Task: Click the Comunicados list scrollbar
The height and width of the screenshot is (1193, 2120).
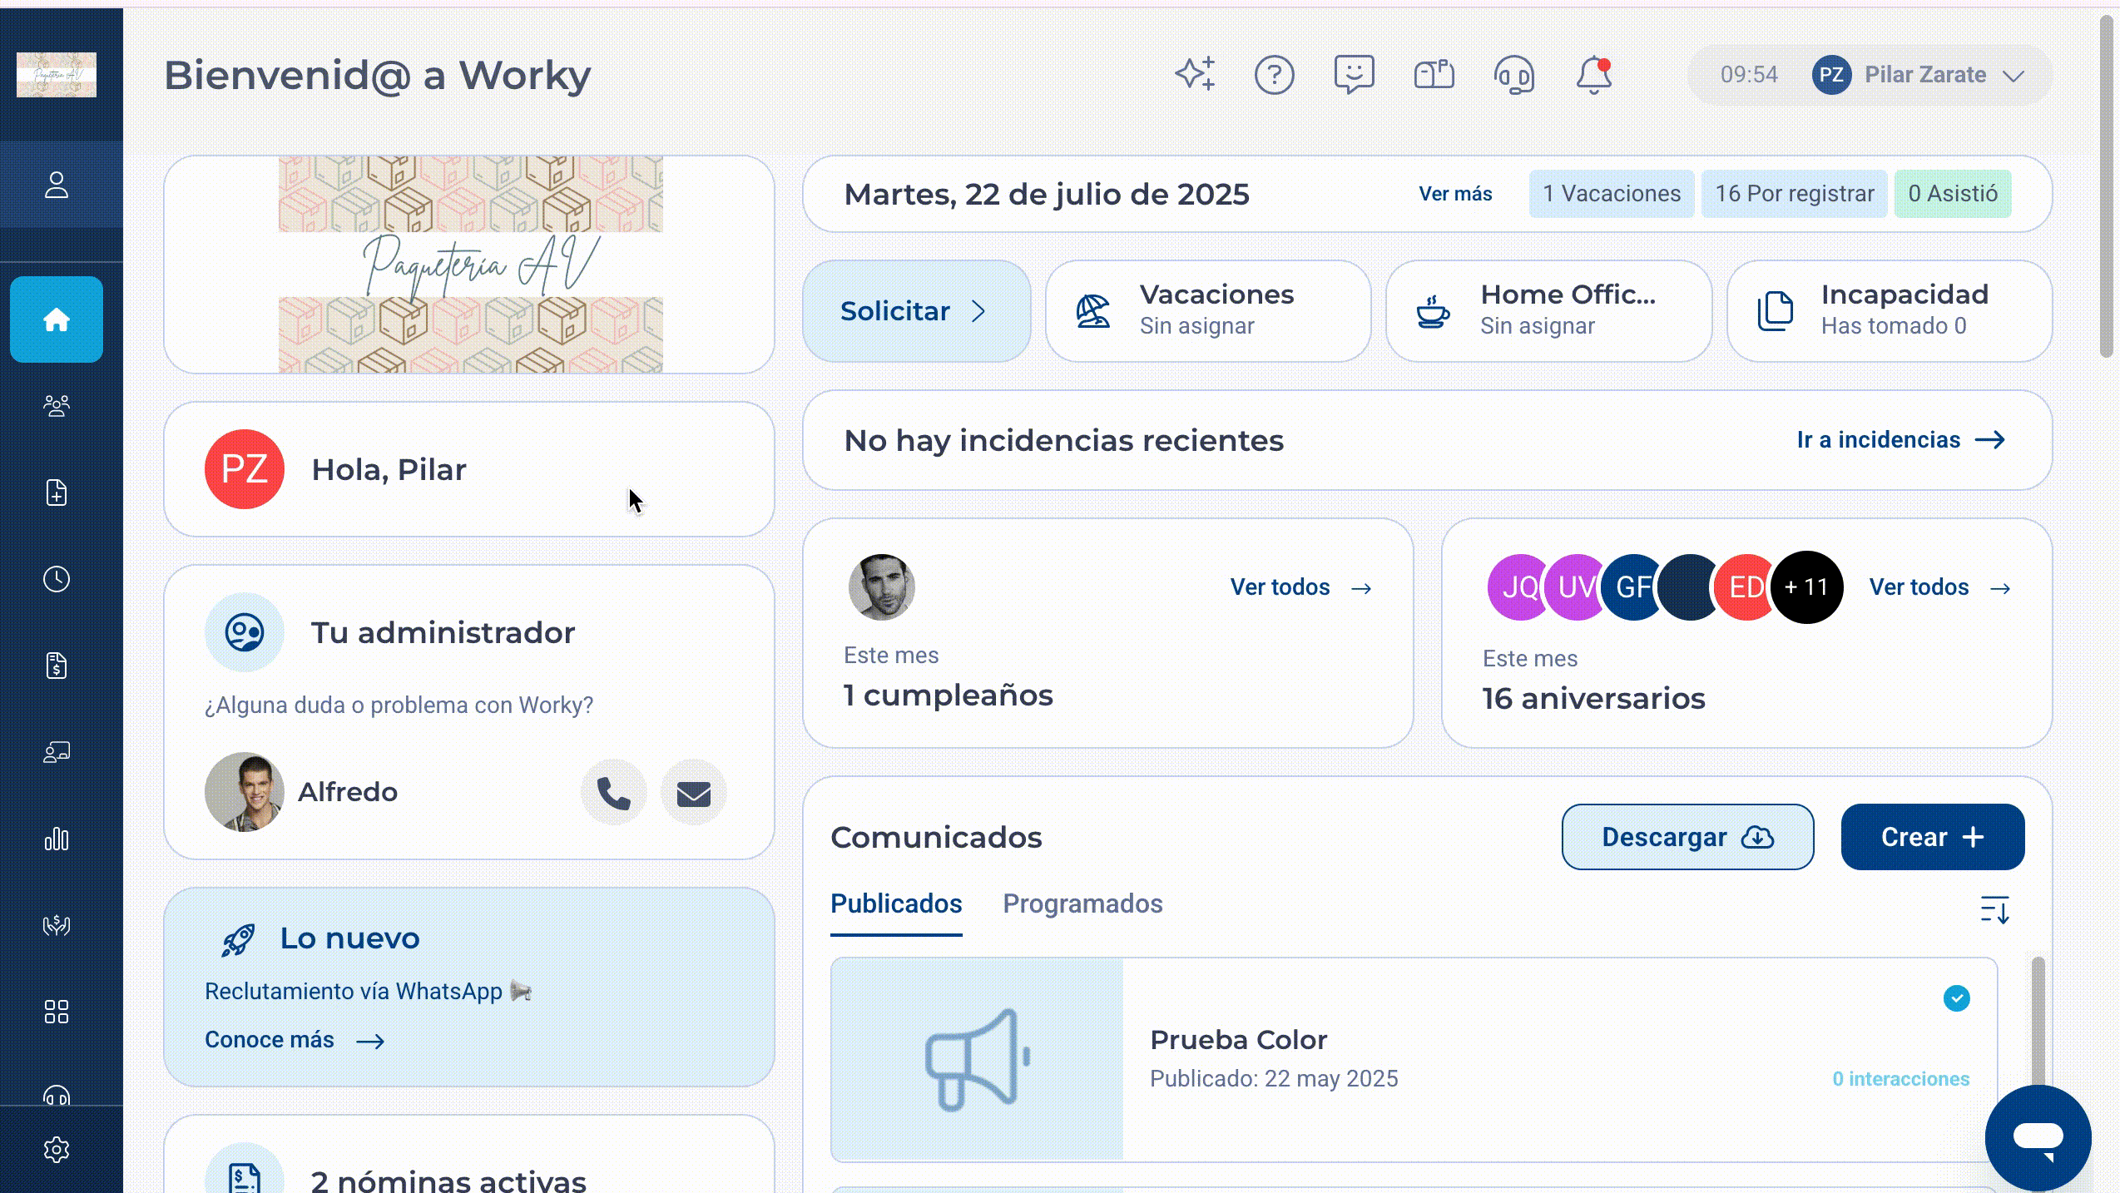Action: pyautogui.click(x=2037, y=1023)
